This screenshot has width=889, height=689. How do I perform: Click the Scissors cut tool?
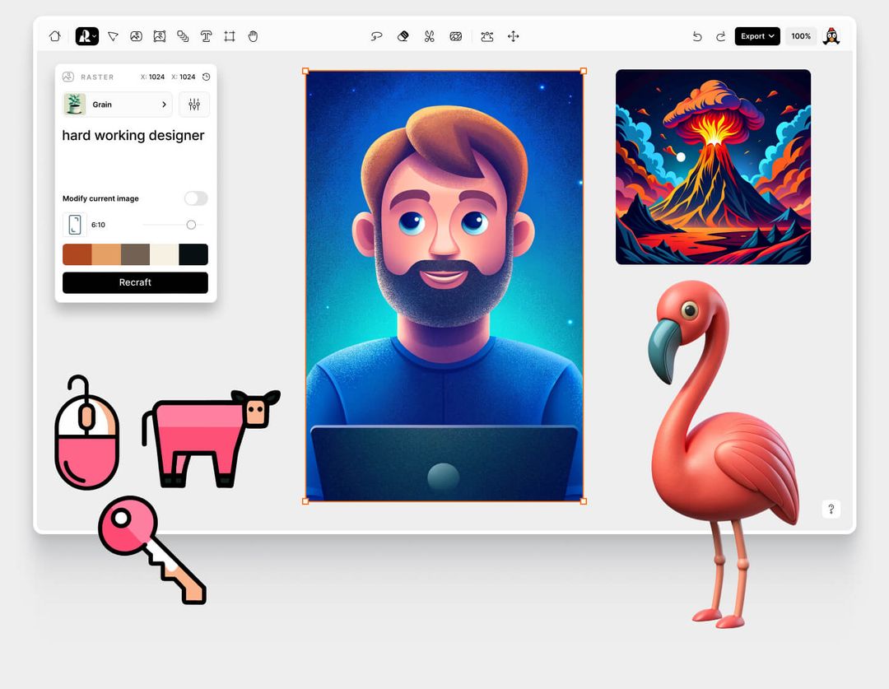pos(429,36)
